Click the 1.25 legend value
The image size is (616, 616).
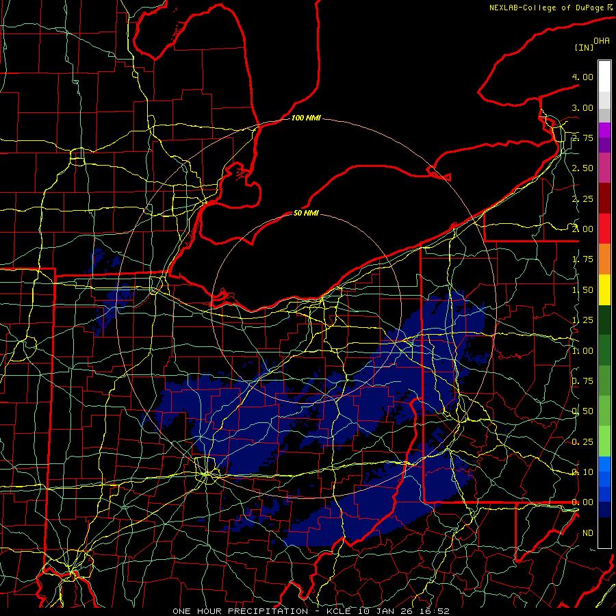(582, 320)
